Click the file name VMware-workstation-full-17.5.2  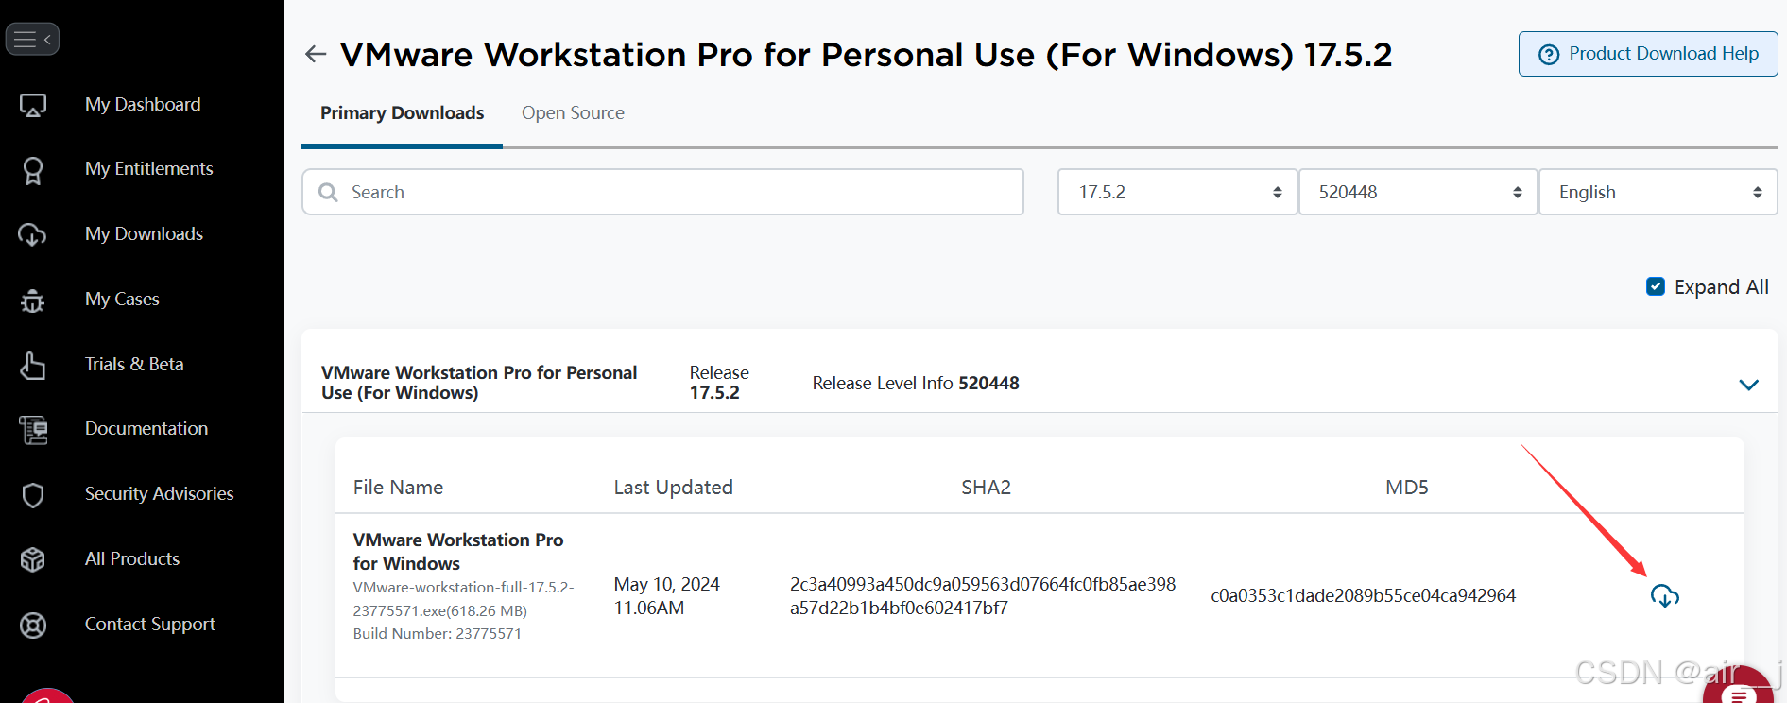(x=463, y=599)
